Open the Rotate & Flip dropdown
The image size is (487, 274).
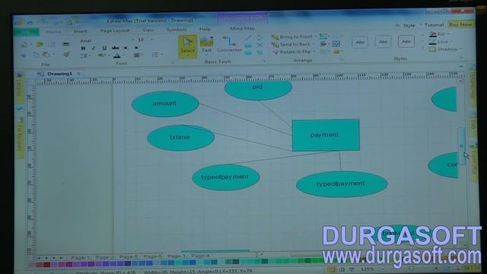coord(294,52)
